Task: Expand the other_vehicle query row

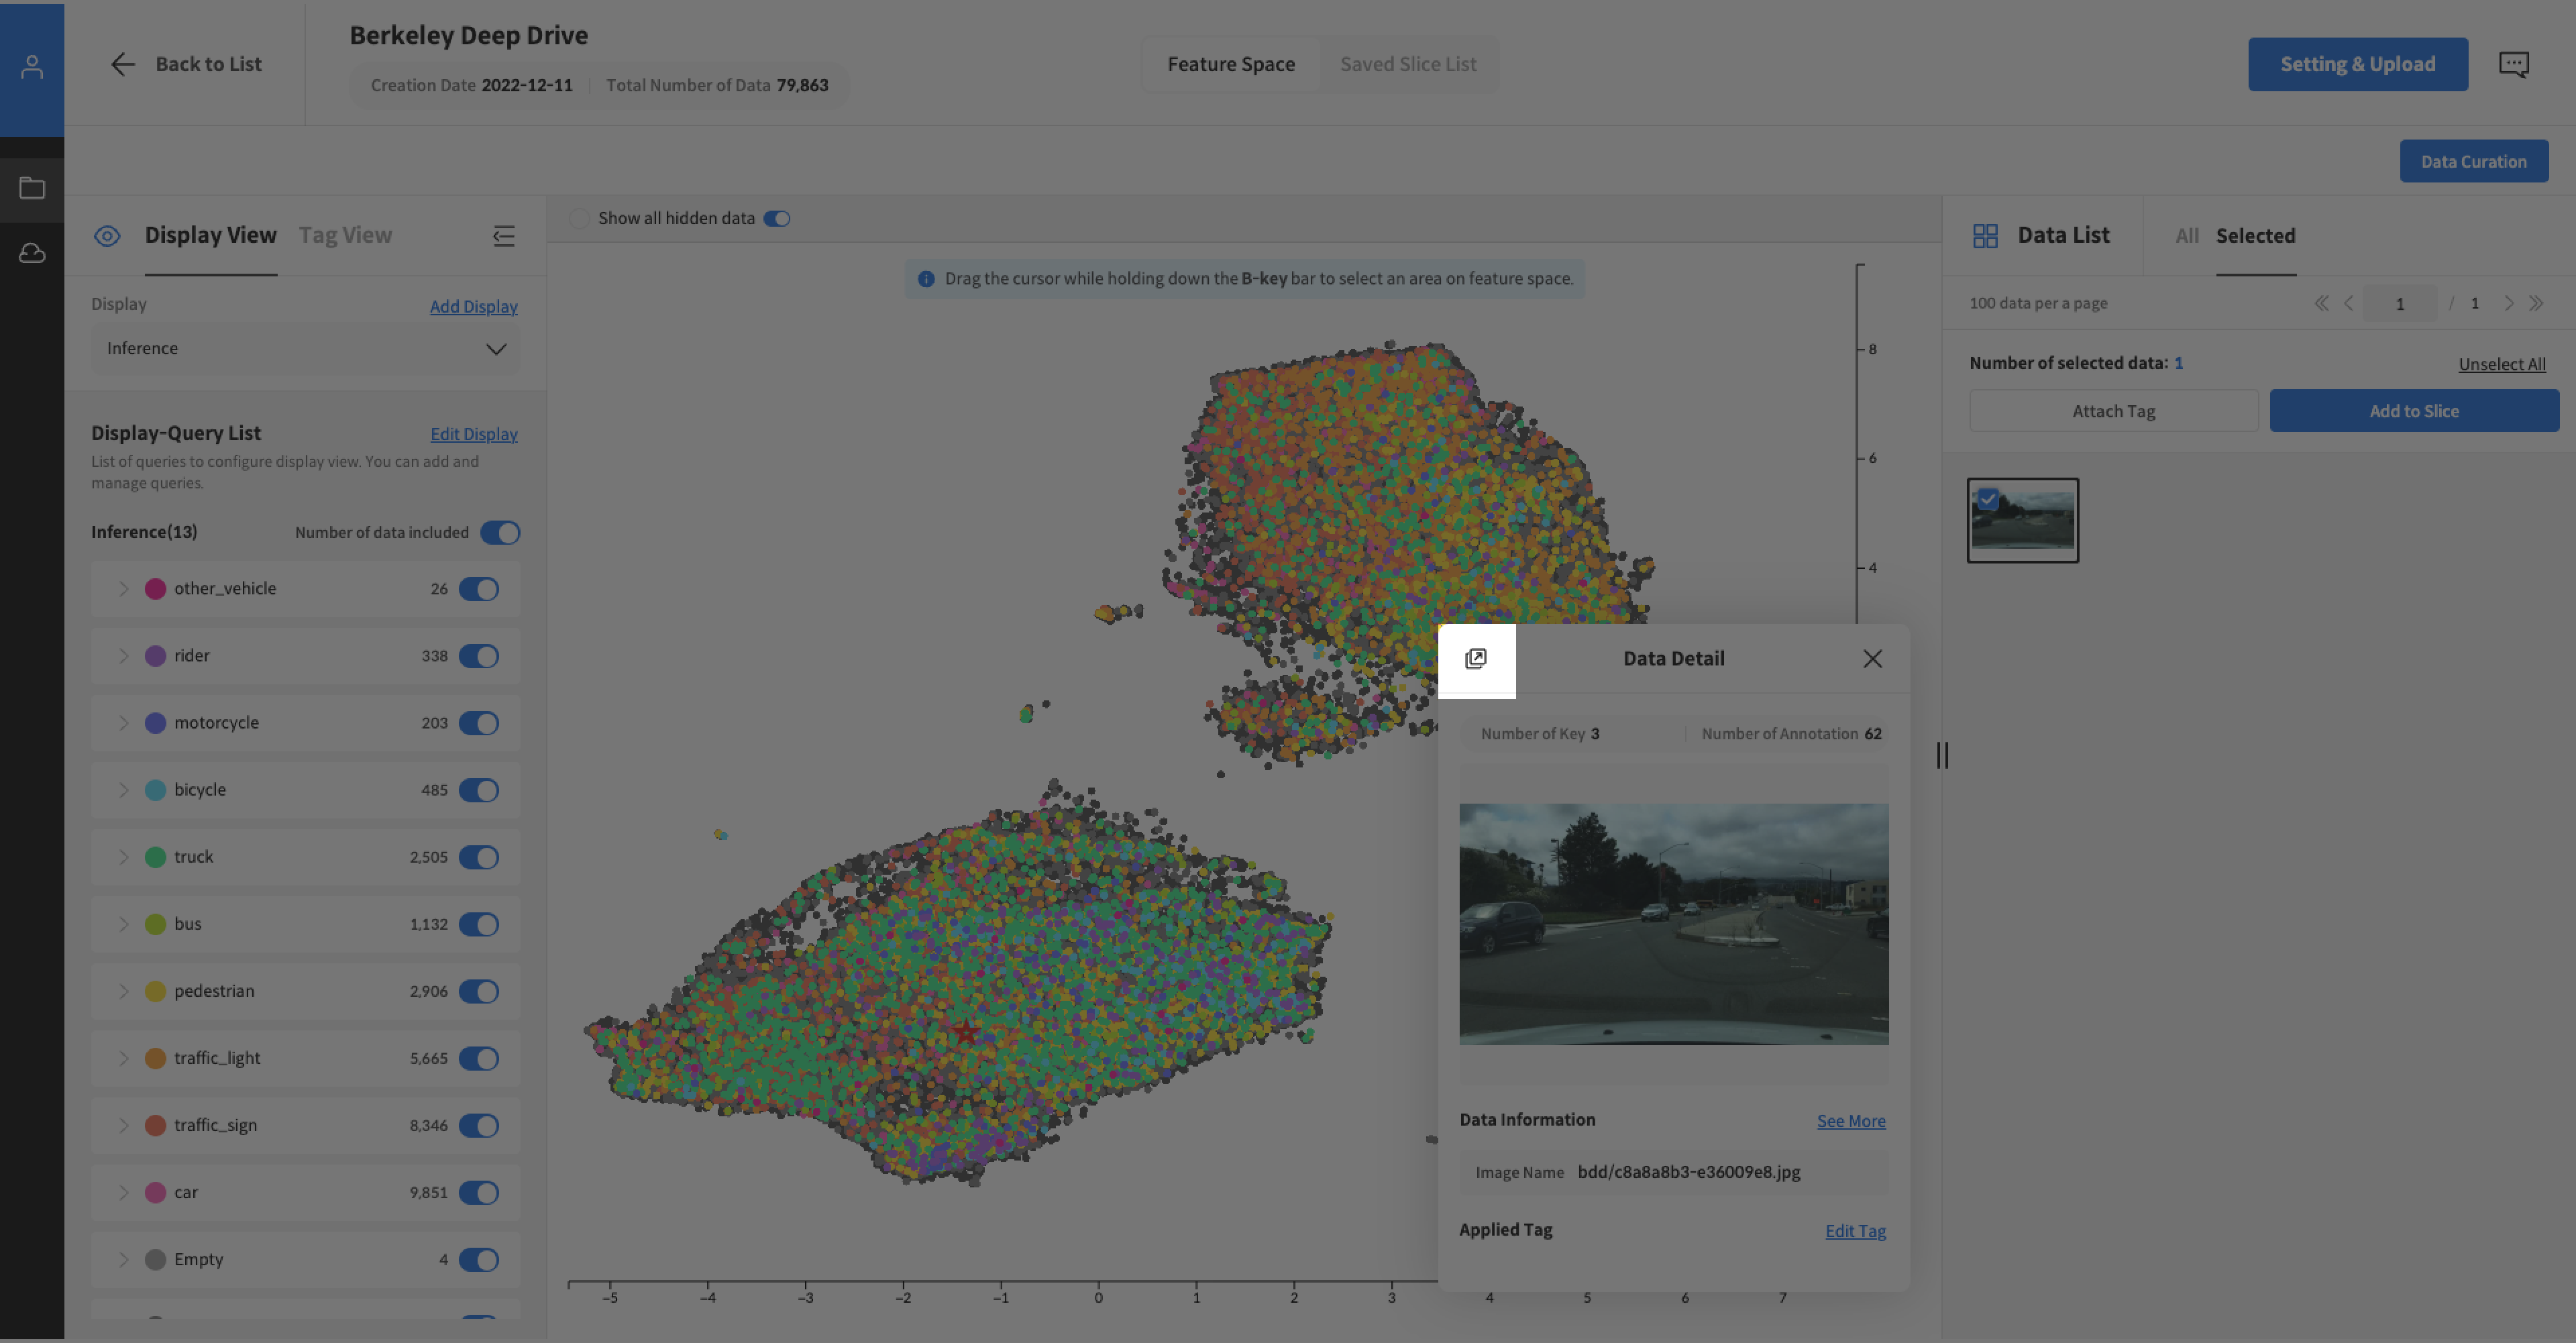Action: 124,589
